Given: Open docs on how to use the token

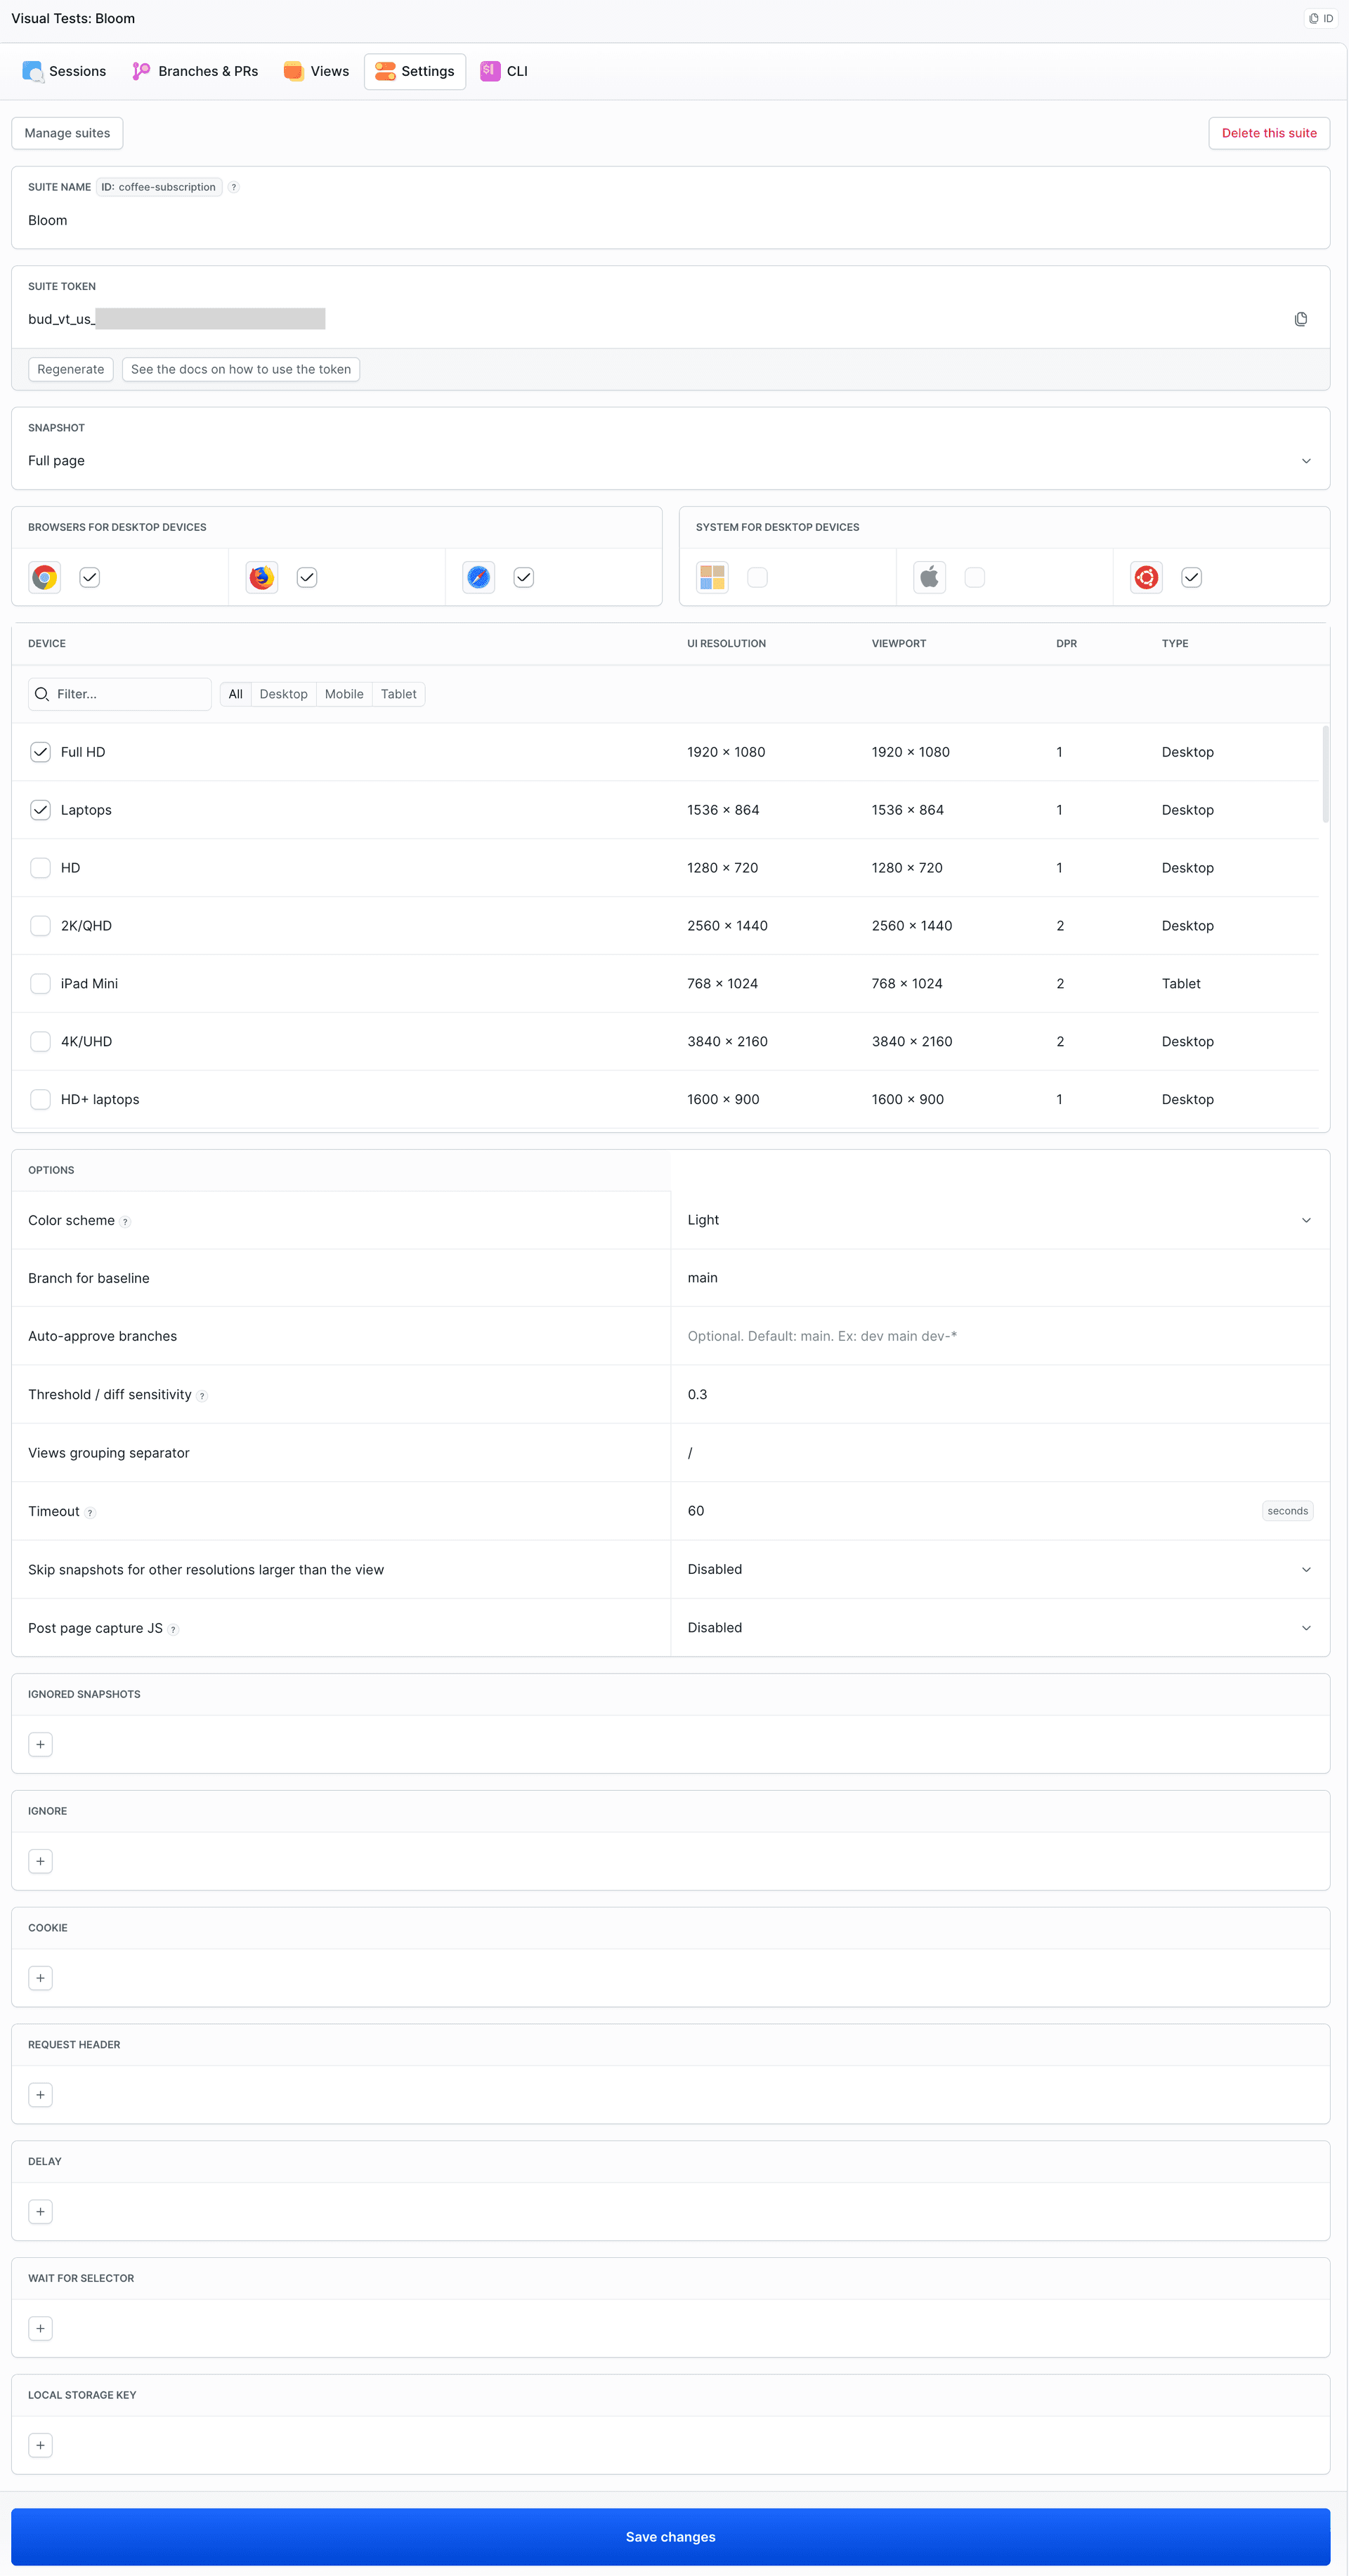Looking at the screenshot, I should pos(241,369).
